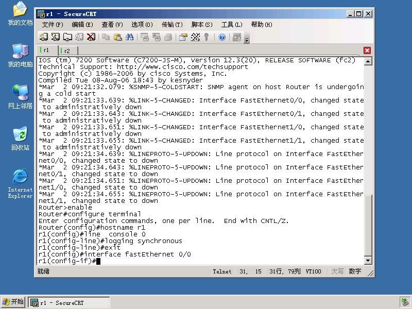Click the Router>enable terminal line

coord(65,208)
